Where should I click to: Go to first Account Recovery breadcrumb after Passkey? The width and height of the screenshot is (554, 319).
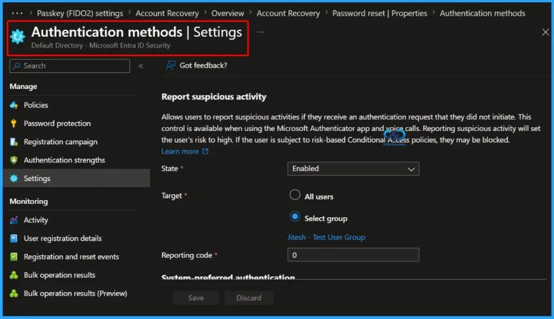[167, 13]
